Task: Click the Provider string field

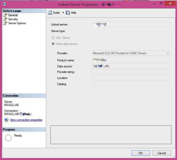Action: pos(131,72)
